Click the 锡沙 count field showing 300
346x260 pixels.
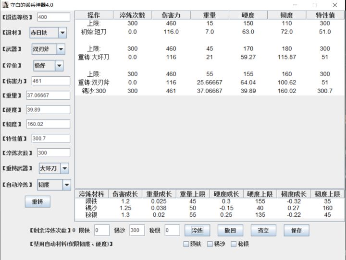pyautogui.click(x=137, y=230)
